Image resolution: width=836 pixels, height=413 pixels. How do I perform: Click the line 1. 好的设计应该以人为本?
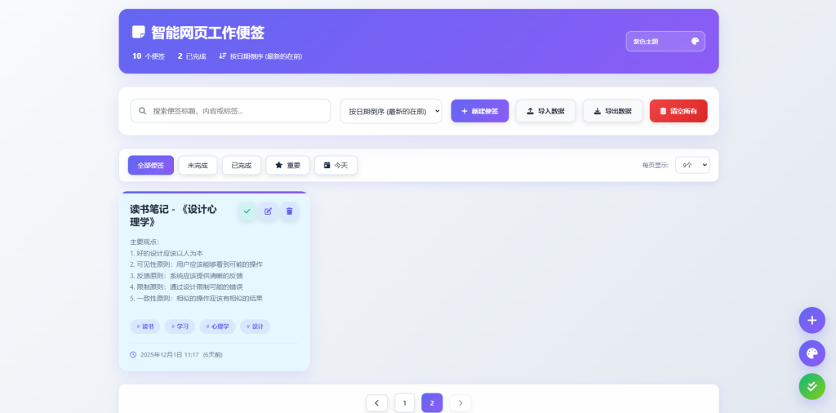(167, 253)
